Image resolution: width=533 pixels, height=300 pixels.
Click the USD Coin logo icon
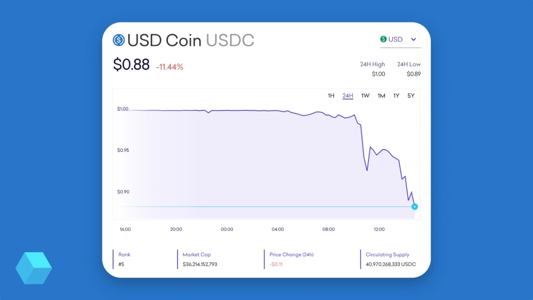[x=118, y=40]
